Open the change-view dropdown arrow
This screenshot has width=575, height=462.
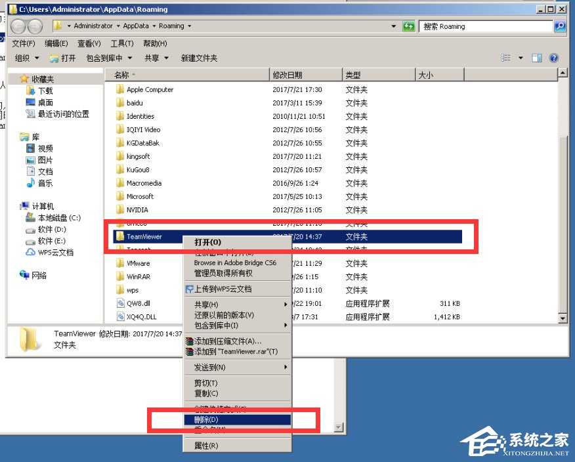tap(522, 57)
